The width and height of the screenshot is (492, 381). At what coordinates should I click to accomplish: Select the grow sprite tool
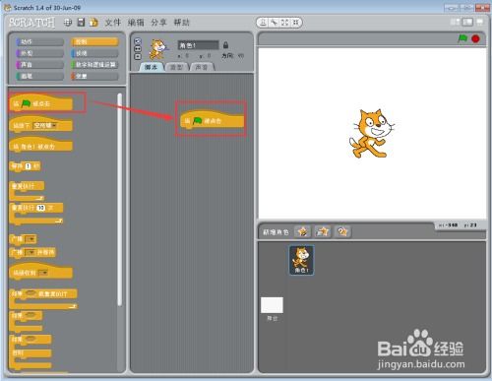[x=284, y=23]
